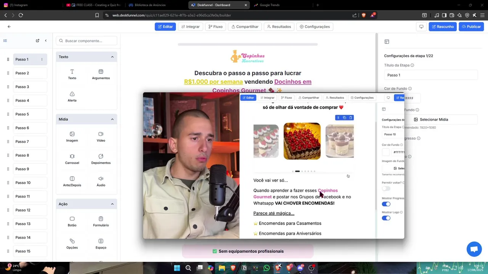Viewport: 488px width, 274px height.
Task: Click the Buscar componente search field
Action: click(87, 41)
